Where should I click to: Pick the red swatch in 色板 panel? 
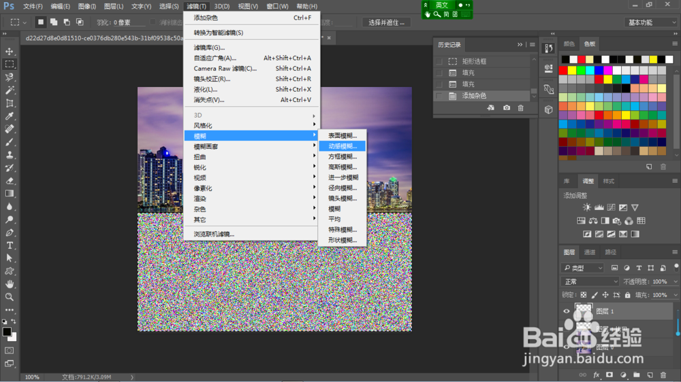pyautogui.click(x=563, y=70)
